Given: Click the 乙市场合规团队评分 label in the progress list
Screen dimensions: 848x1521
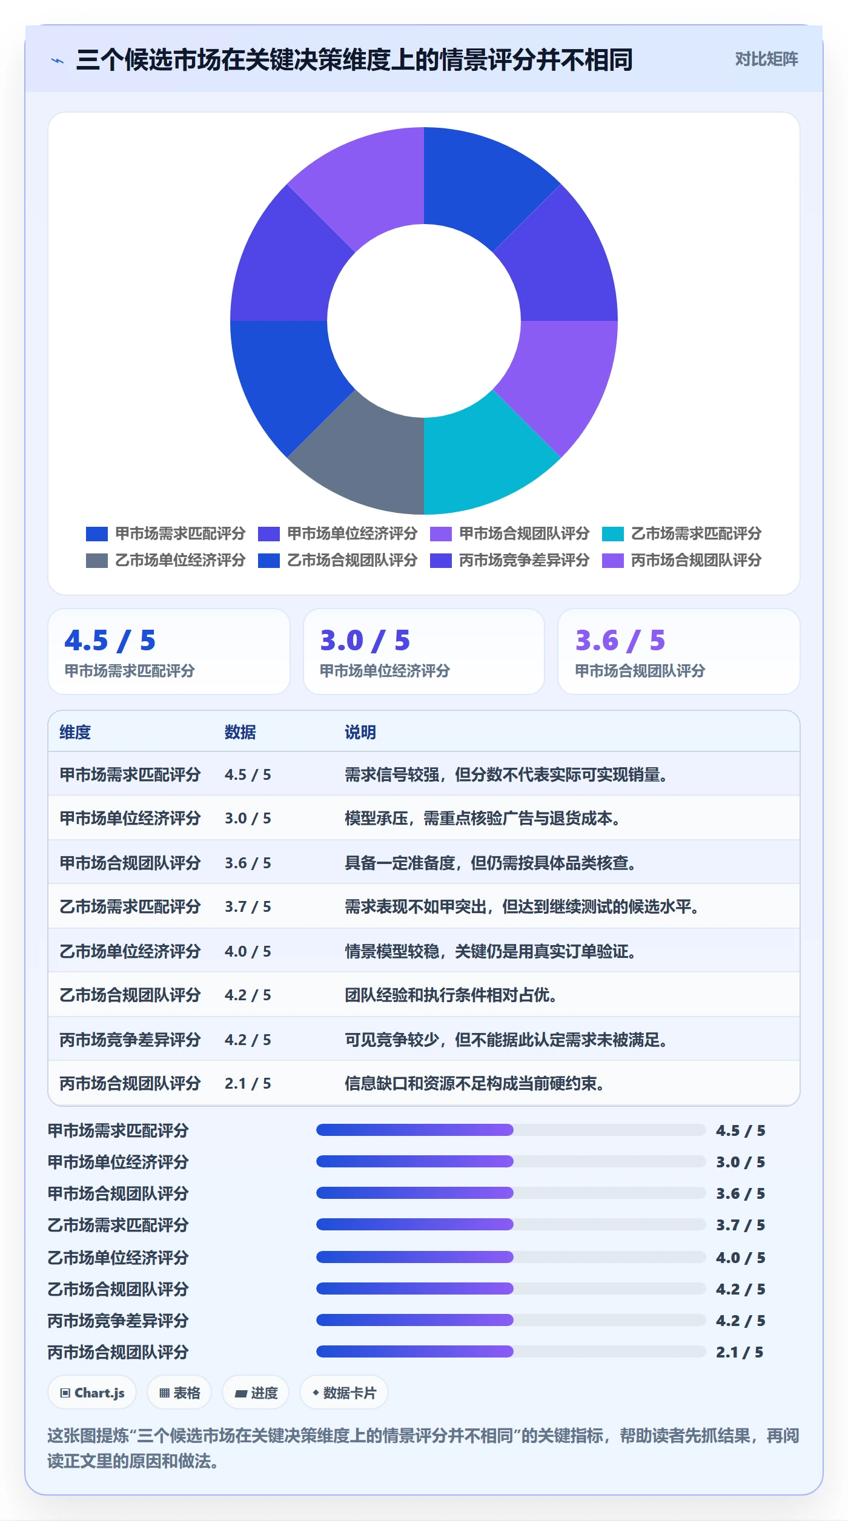Looking at the screenshot, I should (118, 1289).
